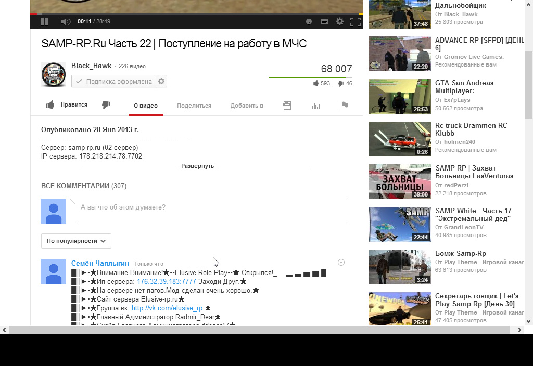This screenshot has height=366, width=533.
Task: Toggle the subtitles/captions icon
Action: tap(324, 22)
